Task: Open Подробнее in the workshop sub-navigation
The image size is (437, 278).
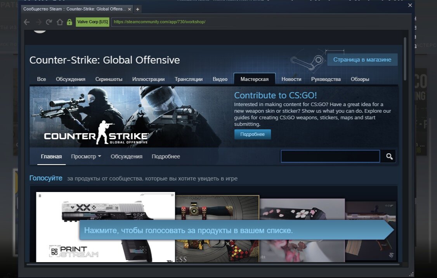Action: click(x=166, y=156)
